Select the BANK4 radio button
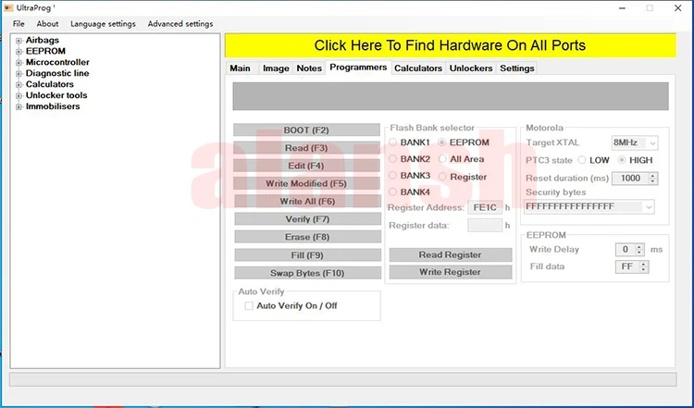Image resolution: width=694 pixels, height=408 pixels. tap(393, 192)
